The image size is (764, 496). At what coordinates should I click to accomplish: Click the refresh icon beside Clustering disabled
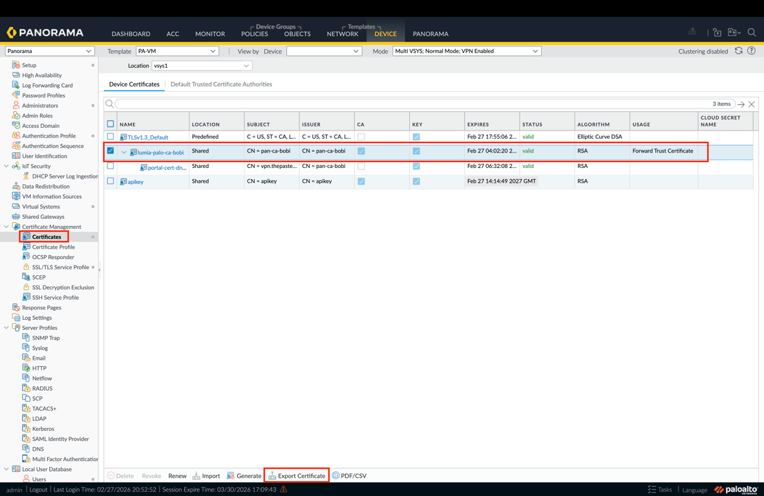(x=739, y=50)
